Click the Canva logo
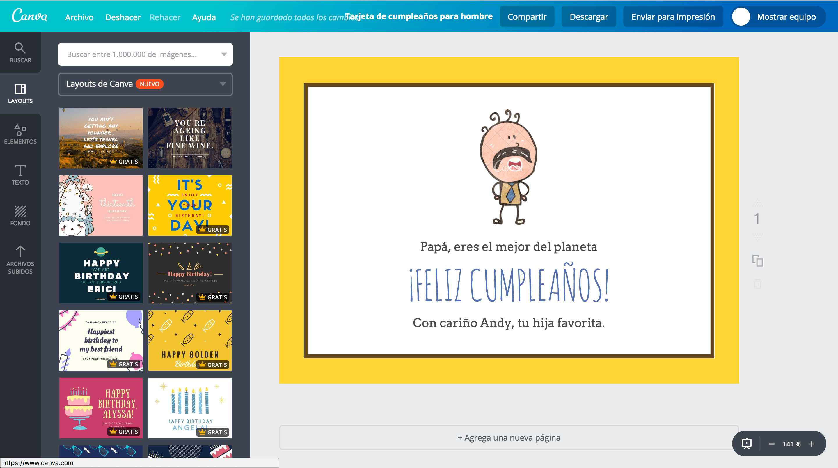838x468 pixels. coord(29,16)
